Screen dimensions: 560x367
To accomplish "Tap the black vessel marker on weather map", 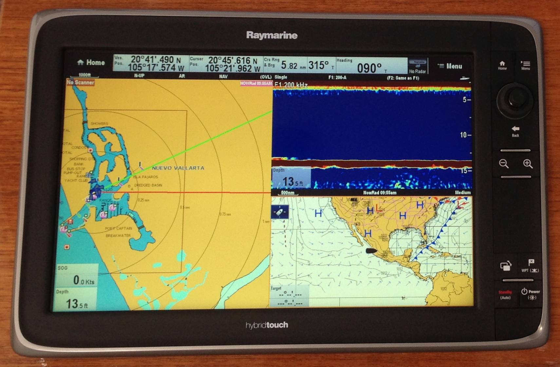I will (371, 251).
